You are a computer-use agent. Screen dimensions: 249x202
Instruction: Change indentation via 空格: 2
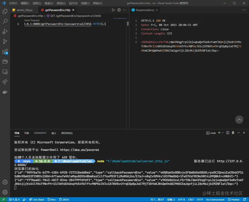pyautogui.click(x=171, y=200)
